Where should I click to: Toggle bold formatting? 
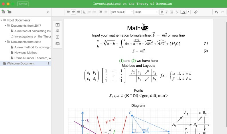click(x=162, y=12)
